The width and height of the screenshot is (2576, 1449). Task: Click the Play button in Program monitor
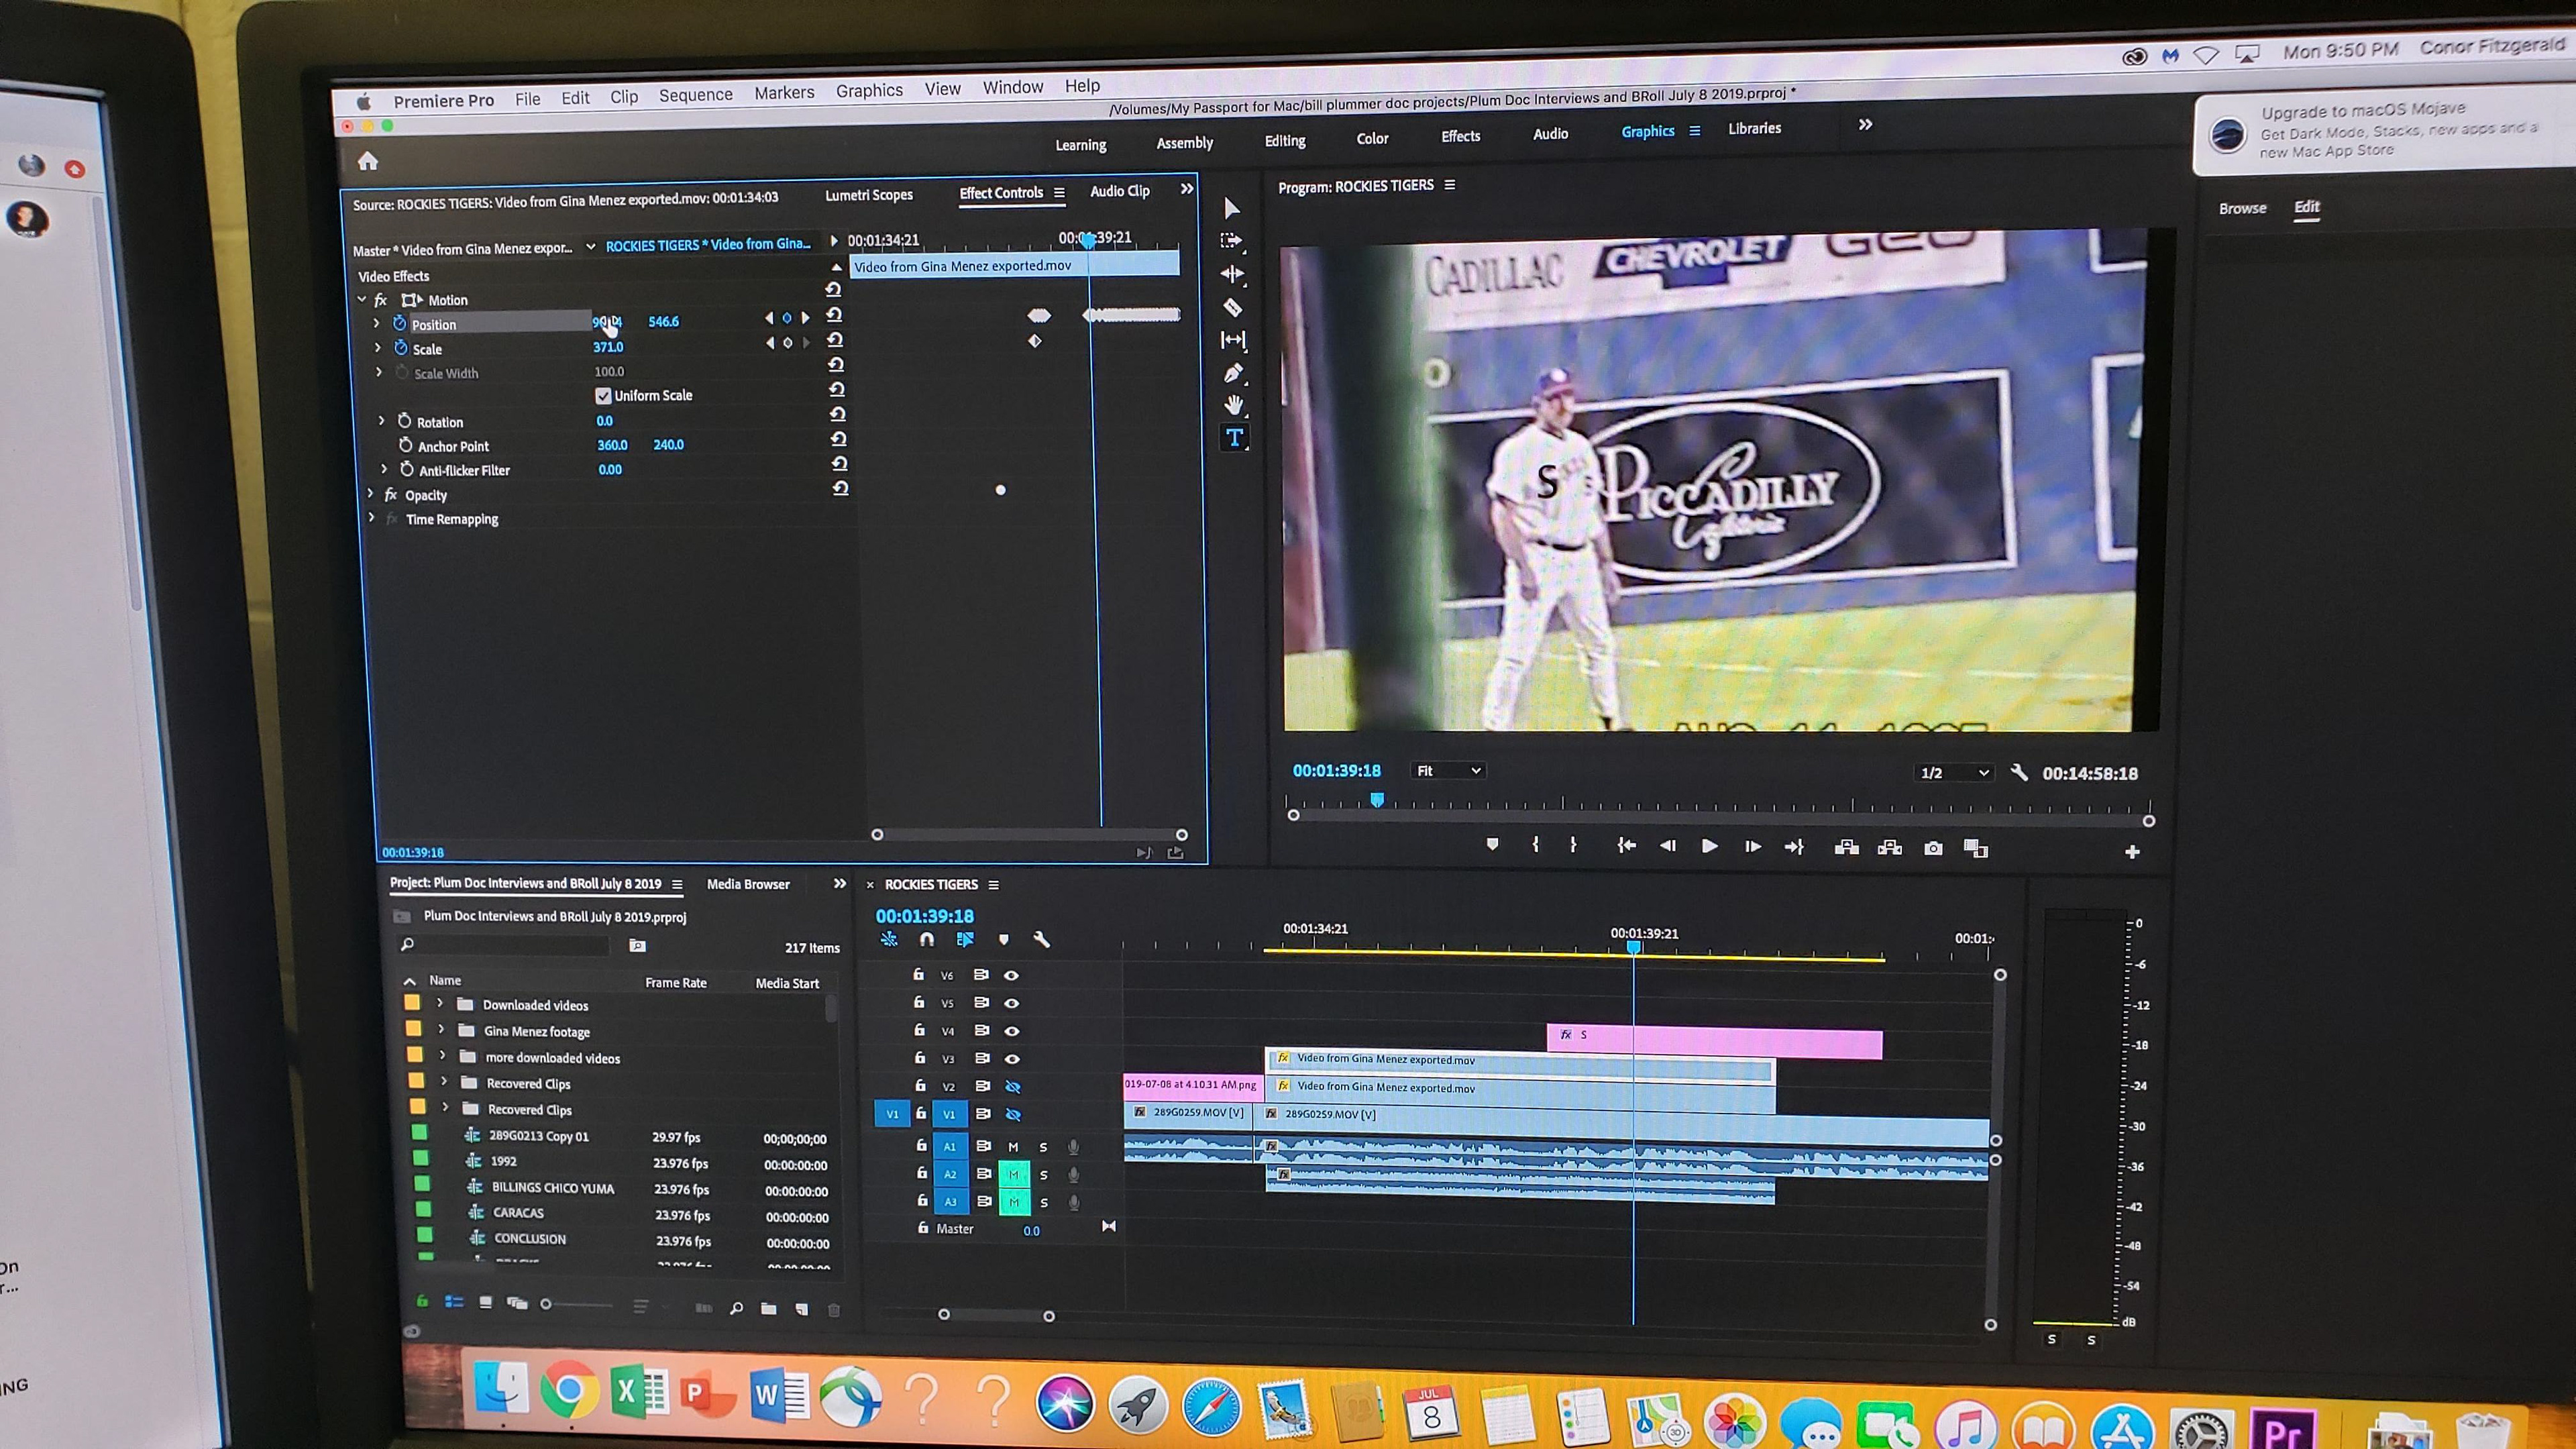click(x=1709, y=846)
